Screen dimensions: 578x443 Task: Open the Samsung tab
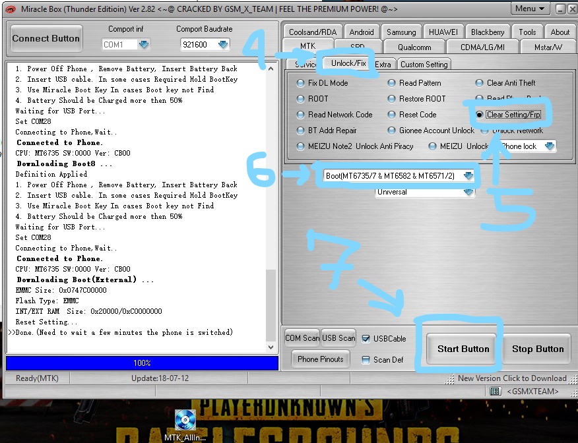coord(401,32)
